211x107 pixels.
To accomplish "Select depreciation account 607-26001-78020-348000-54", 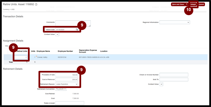I will 89,57.
